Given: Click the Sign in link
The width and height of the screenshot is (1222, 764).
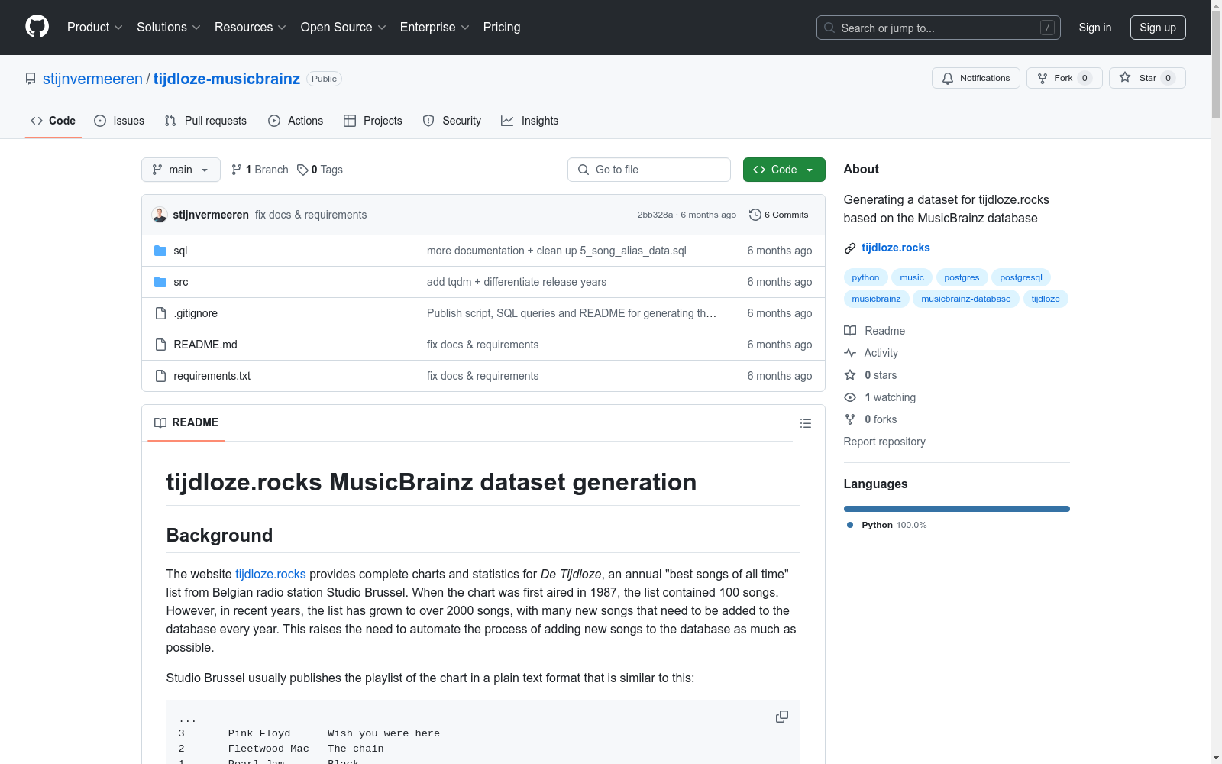Looking at the screenshot, I should click(x=1095, y=28).
